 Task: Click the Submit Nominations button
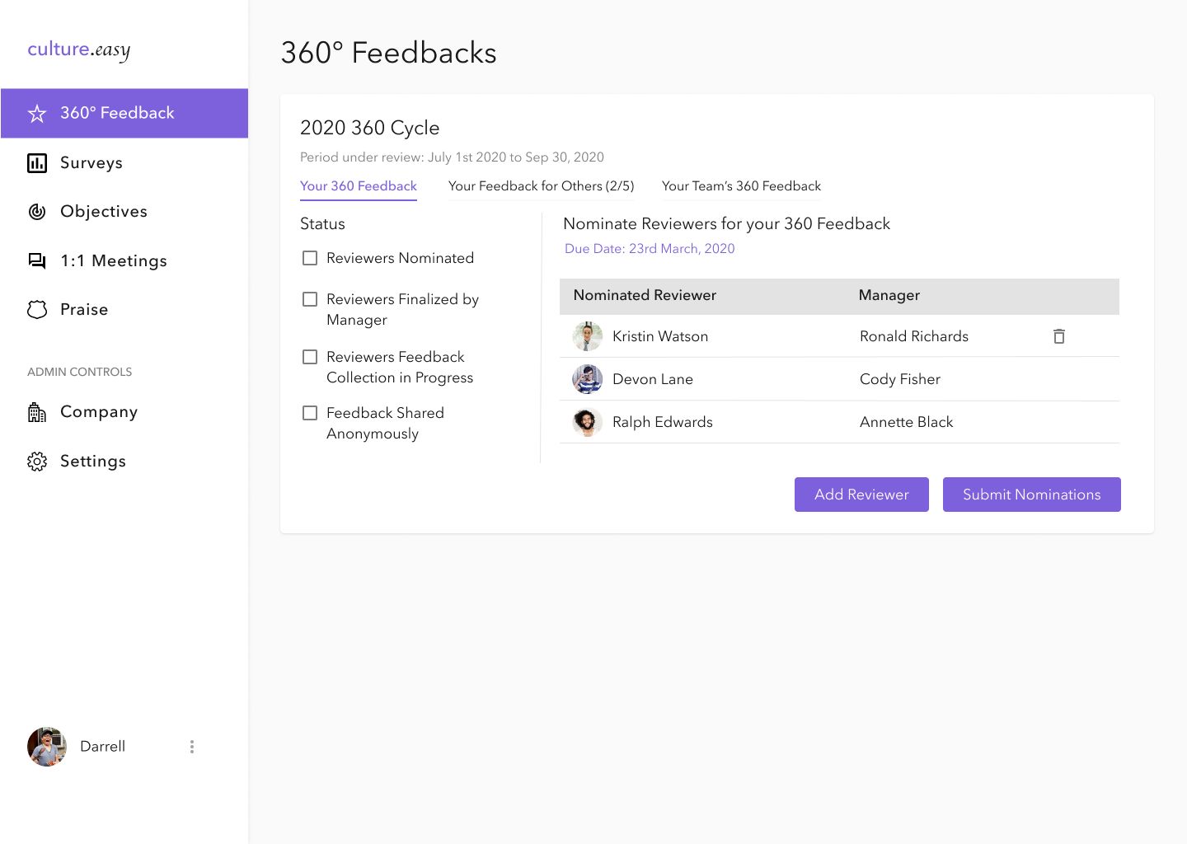click(x=1031, y=495)
